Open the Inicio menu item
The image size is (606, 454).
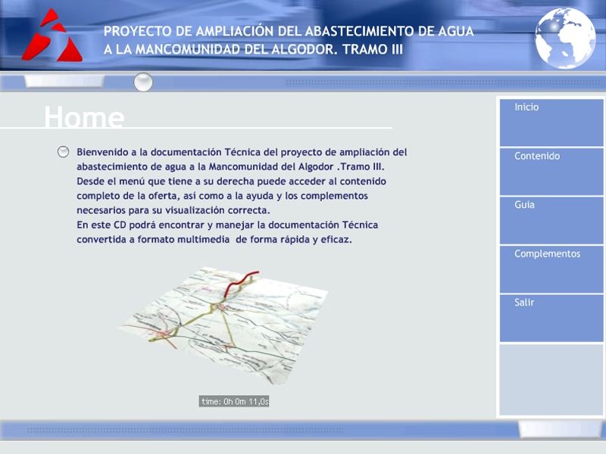pos(551,123)
